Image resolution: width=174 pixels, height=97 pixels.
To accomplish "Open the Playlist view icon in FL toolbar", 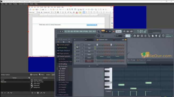I will [x=135, y=36].
